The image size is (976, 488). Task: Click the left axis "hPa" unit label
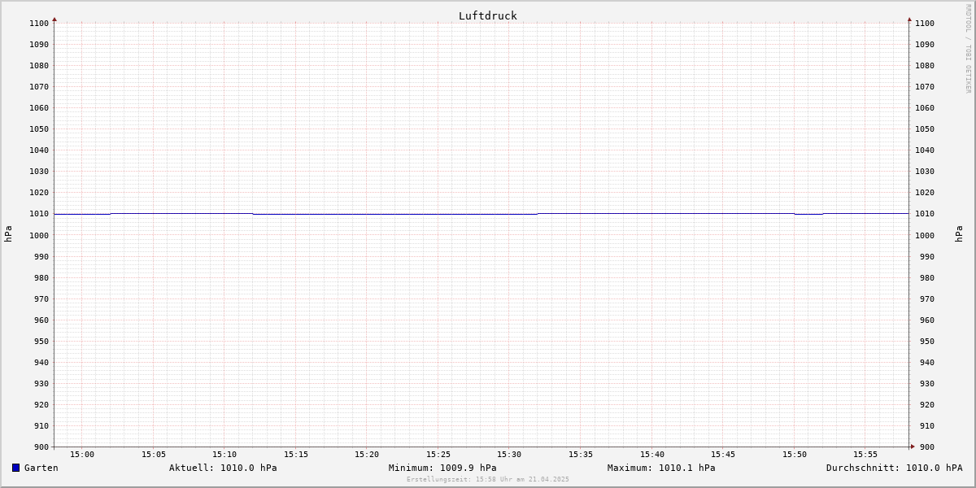[8, 234]
